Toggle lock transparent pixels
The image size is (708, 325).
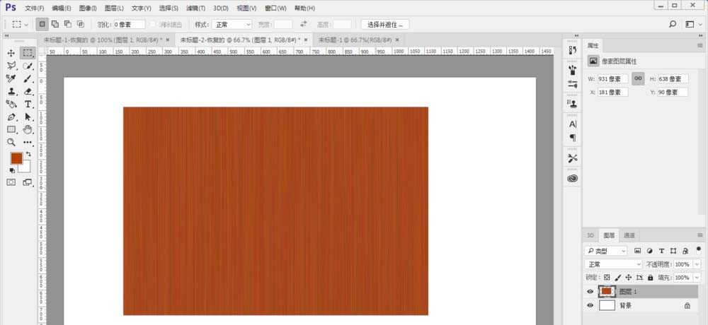607,278
